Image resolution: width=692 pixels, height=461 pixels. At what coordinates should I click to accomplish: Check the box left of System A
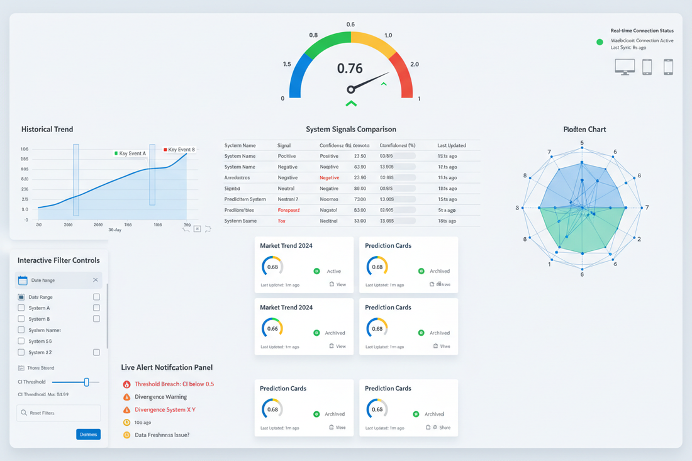click(21, 308)
